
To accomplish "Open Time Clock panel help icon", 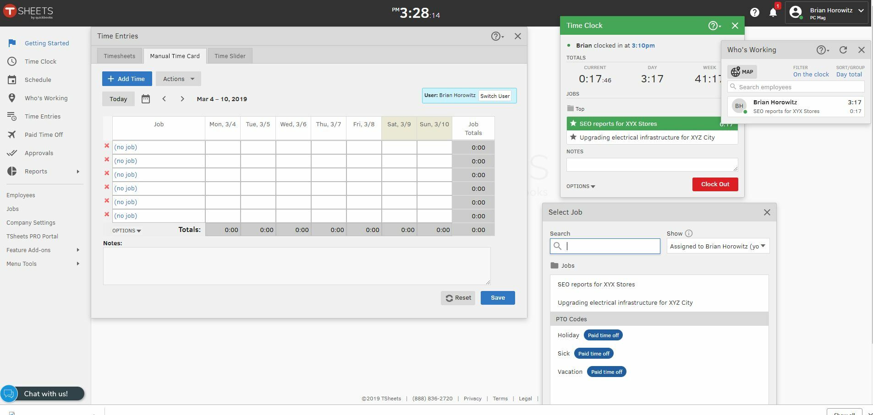I will point(714,26).
